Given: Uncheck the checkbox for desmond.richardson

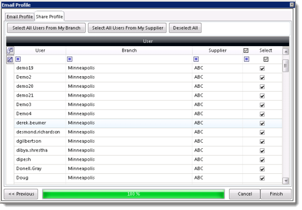Looking at the screenshot, I should coord(262,132).
